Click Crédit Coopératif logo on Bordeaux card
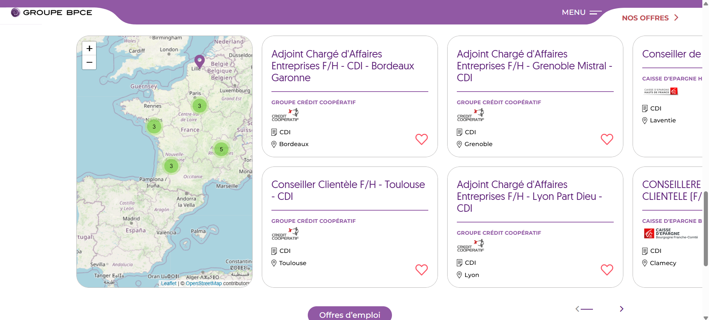This screenshot has width=709, height=320. tap(285, 115)
